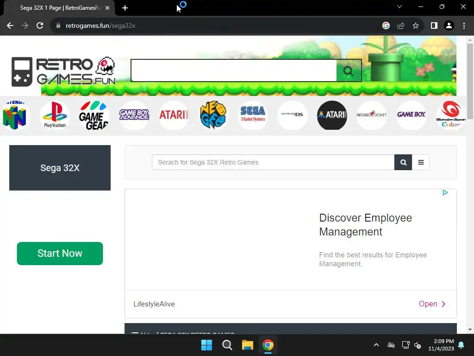Focus the top header search field

pyautogui.click(x=234, y=70)
